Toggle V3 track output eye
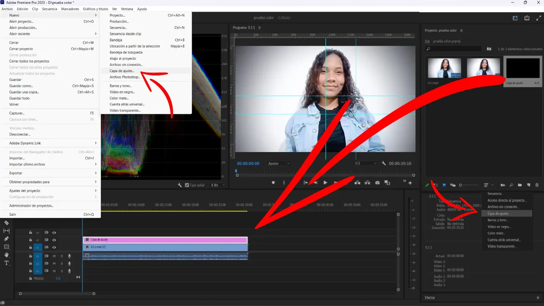The width and height of the screenshot is (544, 306). (x=54, y=233)
